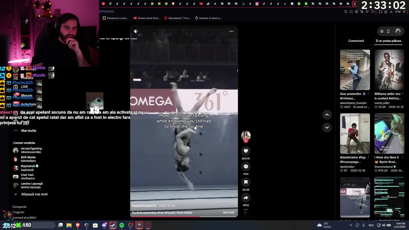Screen dimensions: 409x230
Task: Open the alexciobanu_boxclub author link
Action: pyautogui.click(x=353, y=103)
